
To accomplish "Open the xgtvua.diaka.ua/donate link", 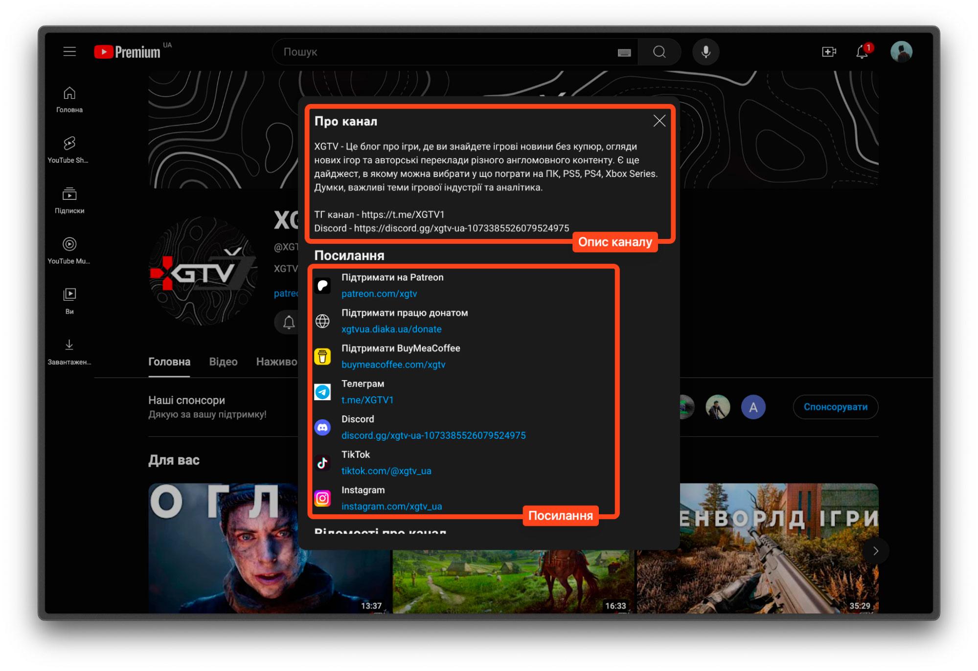I will tap(391, 329).
